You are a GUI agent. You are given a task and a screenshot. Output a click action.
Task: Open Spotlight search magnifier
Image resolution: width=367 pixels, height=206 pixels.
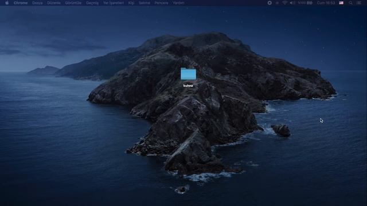click(x=350, y=3)
